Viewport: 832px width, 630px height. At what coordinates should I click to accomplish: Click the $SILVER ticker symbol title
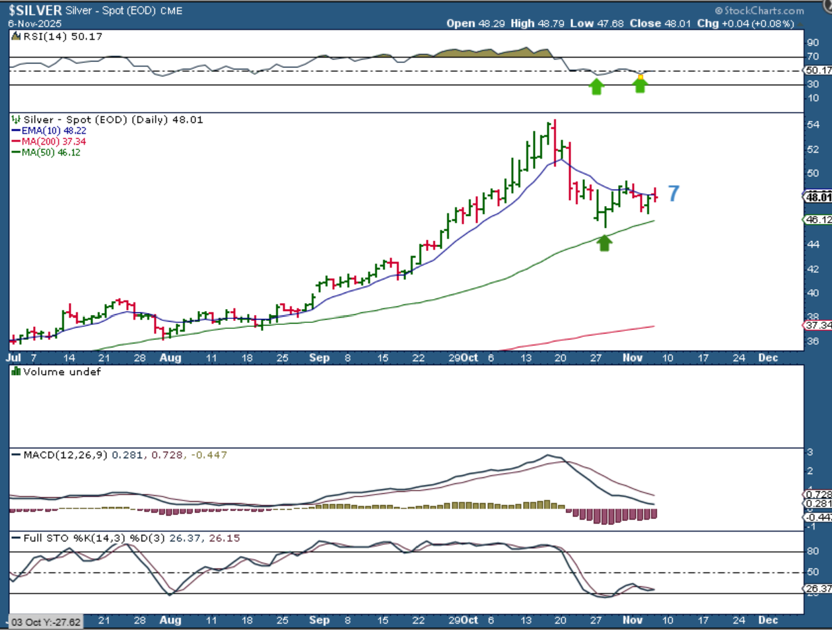[36, 11]
